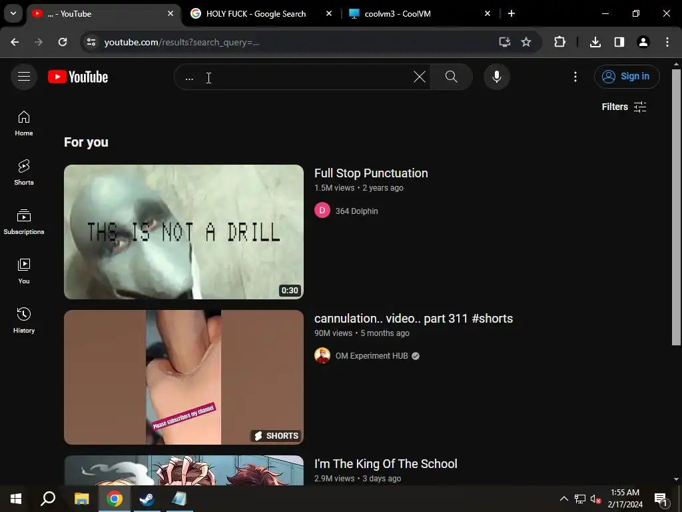This screenshot has height=512, width=682.
Task: Expand Chrome tab search dropdown
Action: click(13, 13)
